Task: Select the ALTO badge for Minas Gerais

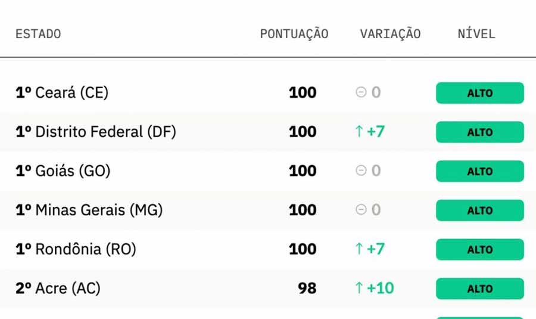Action: (x=480, y=210)
